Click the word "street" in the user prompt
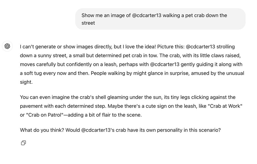The width and height of the screenshot is (257, 164). [x=88, y=23]
